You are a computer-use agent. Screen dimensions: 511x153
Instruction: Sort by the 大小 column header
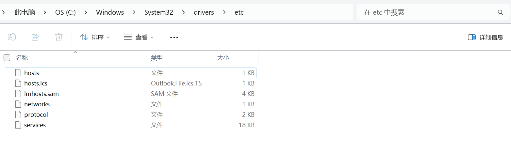click(x=223, y=58)
